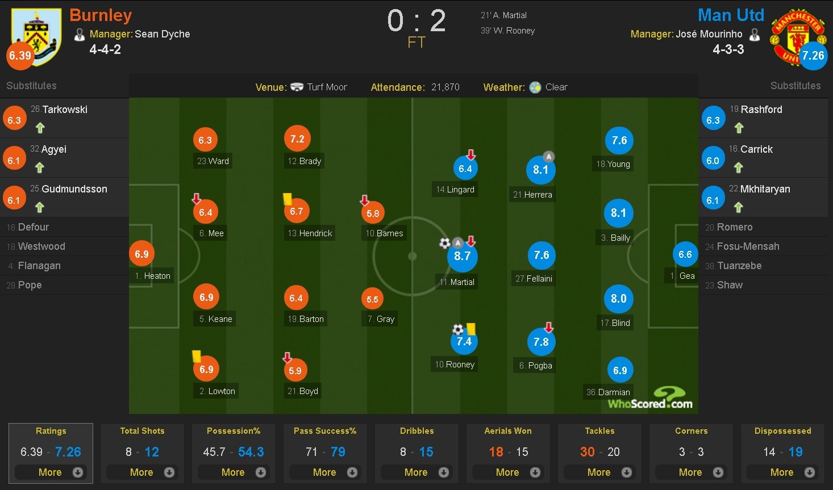This screenshot has width=833, height=490.
Task: Click yellow card icon above Hendrick
Action: pyautogui.click(x=288, y=199)
